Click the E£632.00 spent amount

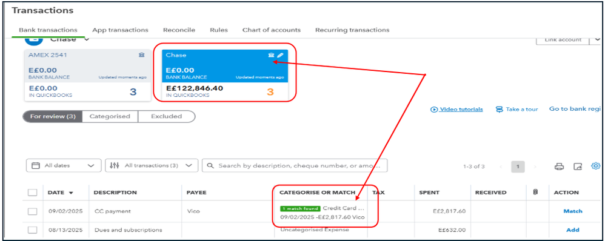(452, 230)
